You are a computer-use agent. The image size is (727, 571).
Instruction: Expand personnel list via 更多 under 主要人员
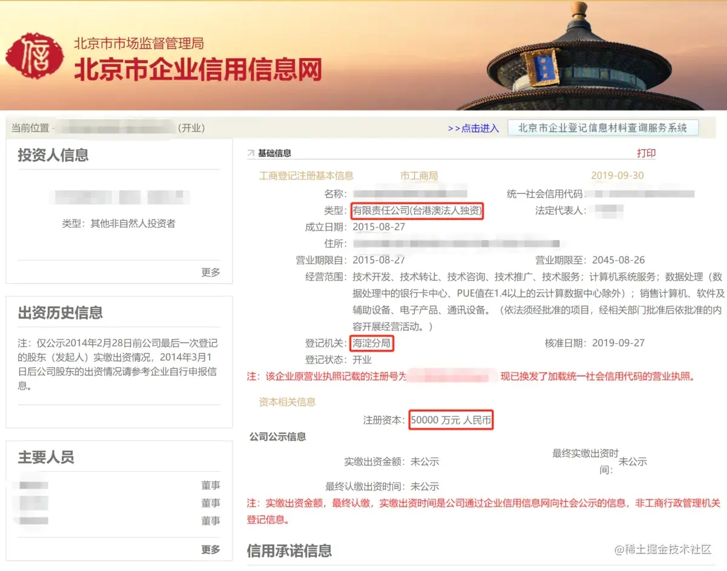210,549
